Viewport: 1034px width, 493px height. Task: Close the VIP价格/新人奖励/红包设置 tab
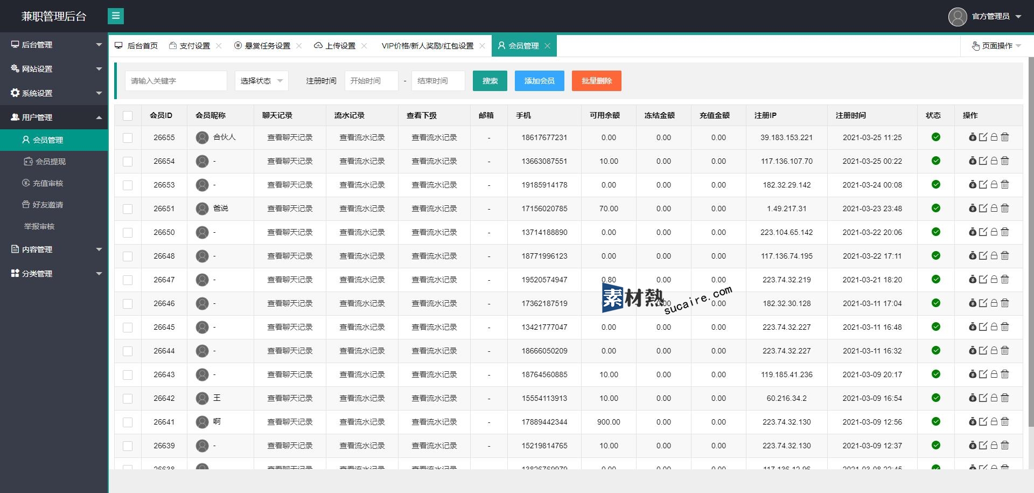click(x=482, y=46)
